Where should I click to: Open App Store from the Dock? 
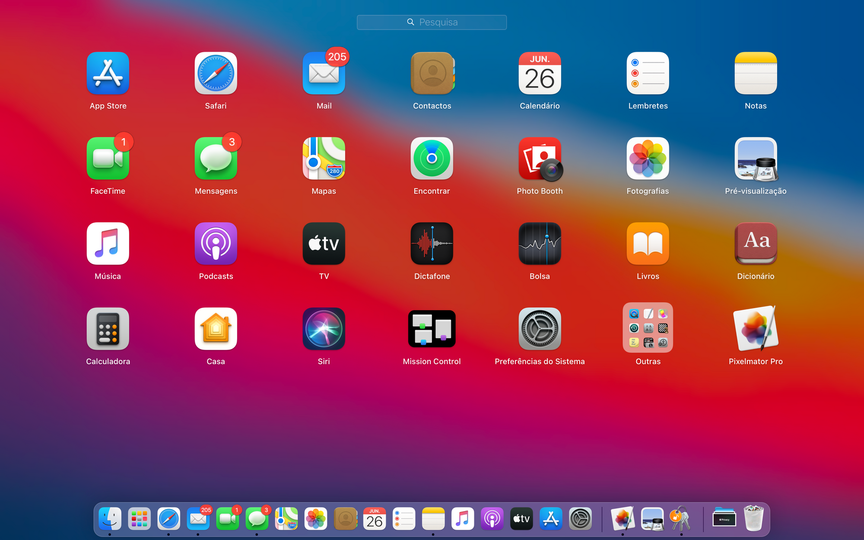click(551, 518)
